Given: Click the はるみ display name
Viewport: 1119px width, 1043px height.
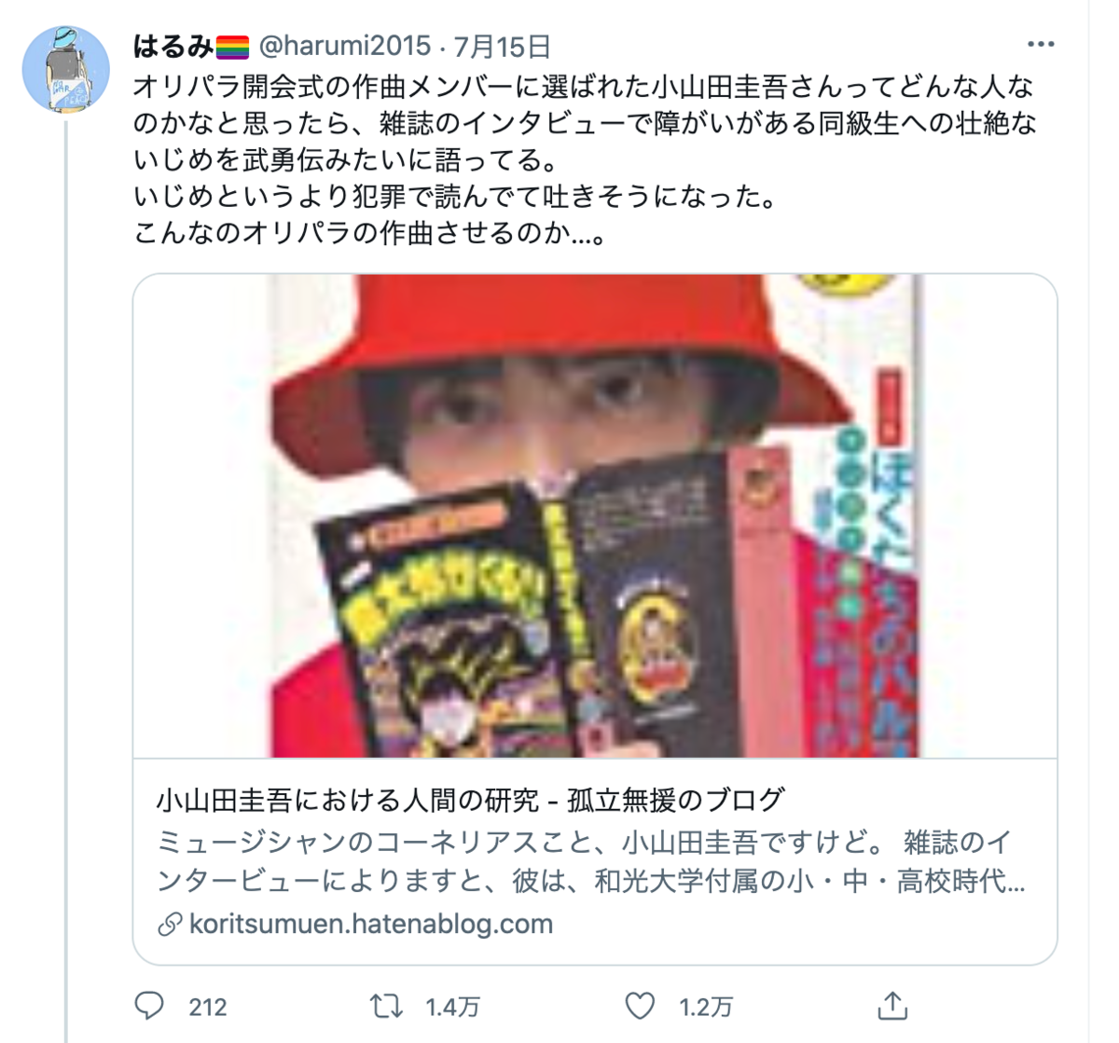Looking at the screenshot, I should pos(173,46).
